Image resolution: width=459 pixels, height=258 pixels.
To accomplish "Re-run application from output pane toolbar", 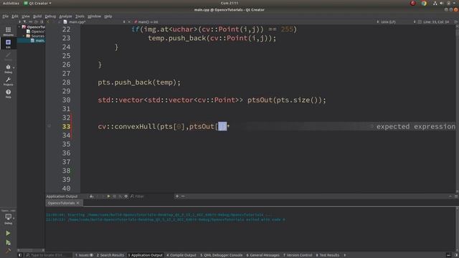I will (108, 196).
